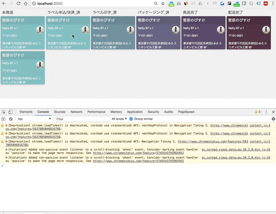Viewport: 276px width, 214px height.
Task: Open the content.js:4 source link
Action: (x=260, y=125)
